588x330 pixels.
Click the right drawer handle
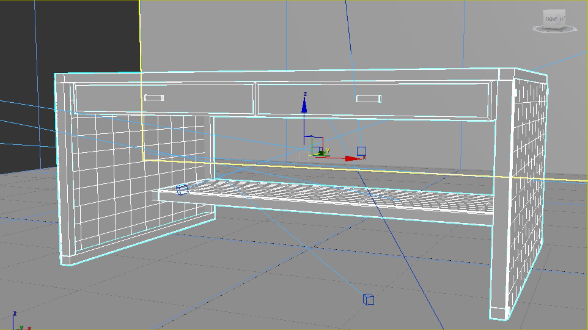(369, 99)
